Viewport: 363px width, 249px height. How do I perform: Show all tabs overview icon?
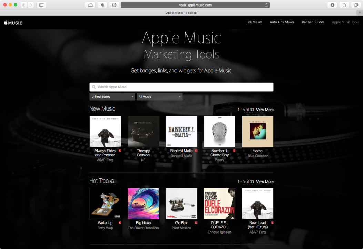point(356,5)
